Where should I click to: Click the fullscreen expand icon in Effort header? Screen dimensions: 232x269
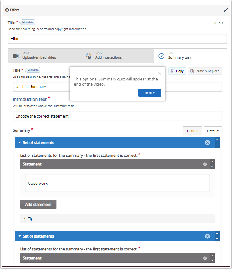point(226,10)
